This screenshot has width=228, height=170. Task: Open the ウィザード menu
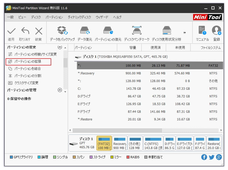(x=102, y=17)
